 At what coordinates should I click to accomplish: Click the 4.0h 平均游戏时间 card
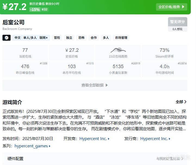(164, 69)
